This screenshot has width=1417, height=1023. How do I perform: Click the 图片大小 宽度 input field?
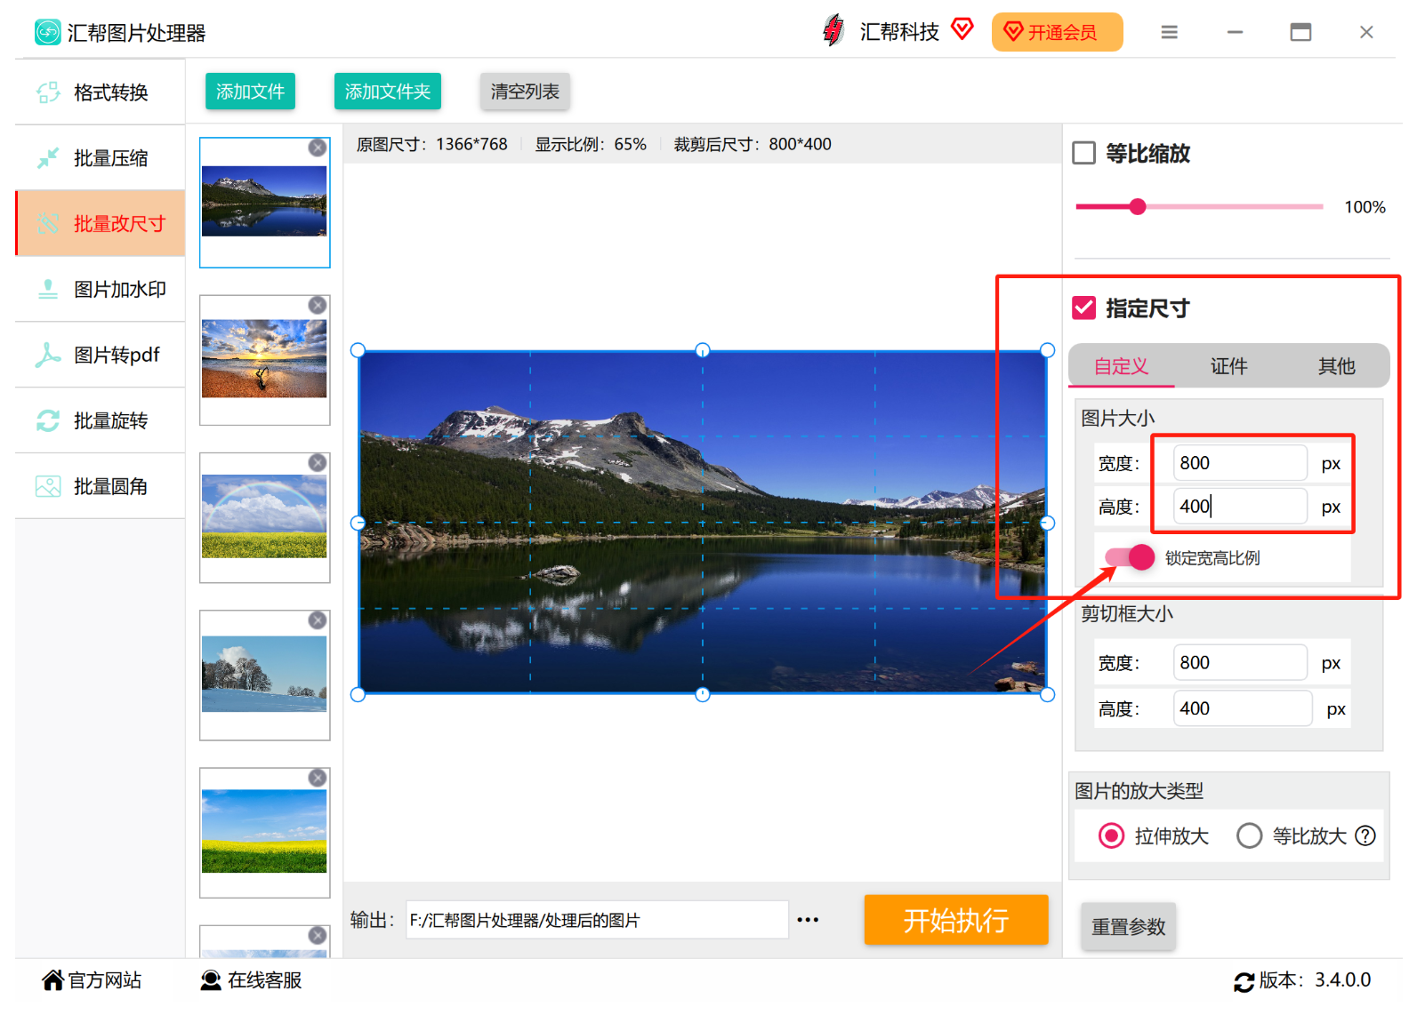[1240, 463]
